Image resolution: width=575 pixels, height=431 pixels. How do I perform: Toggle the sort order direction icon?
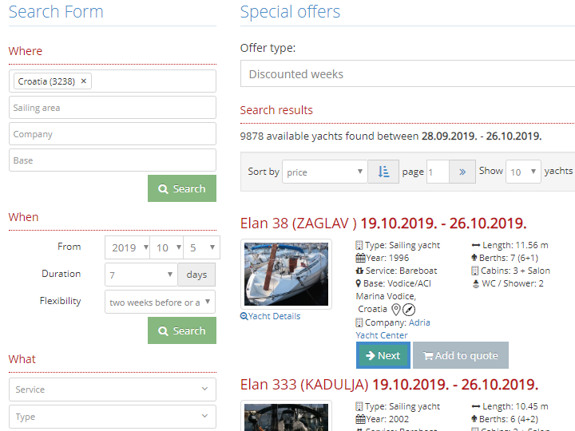coord(383,172)
